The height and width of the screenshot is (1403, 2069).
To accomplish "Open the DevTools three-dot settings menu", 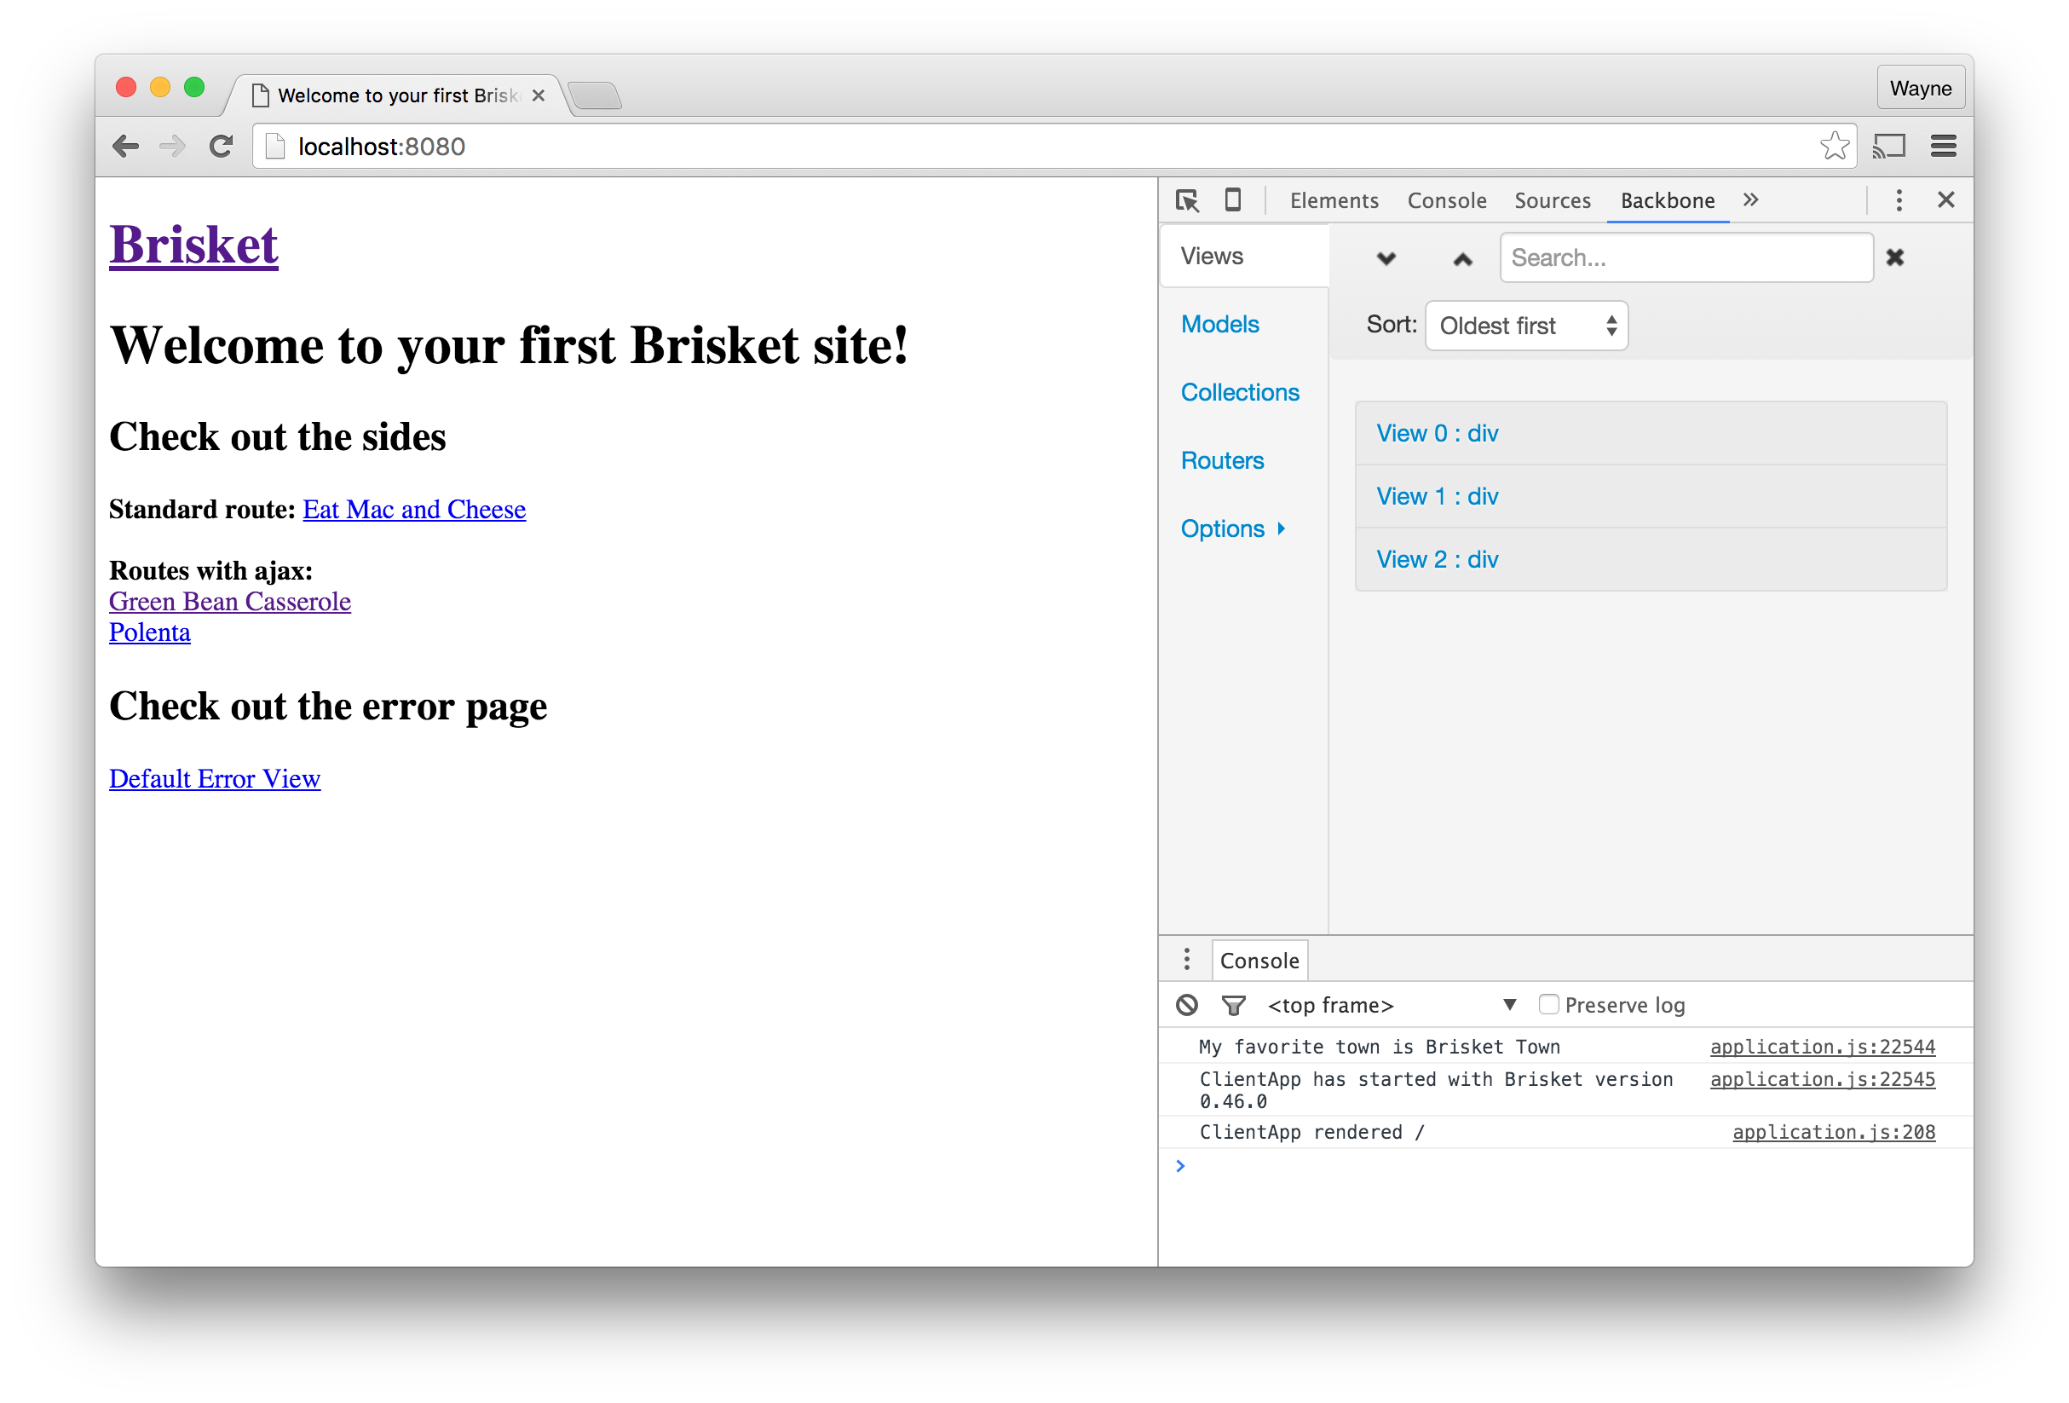I will click(1898, 200).
